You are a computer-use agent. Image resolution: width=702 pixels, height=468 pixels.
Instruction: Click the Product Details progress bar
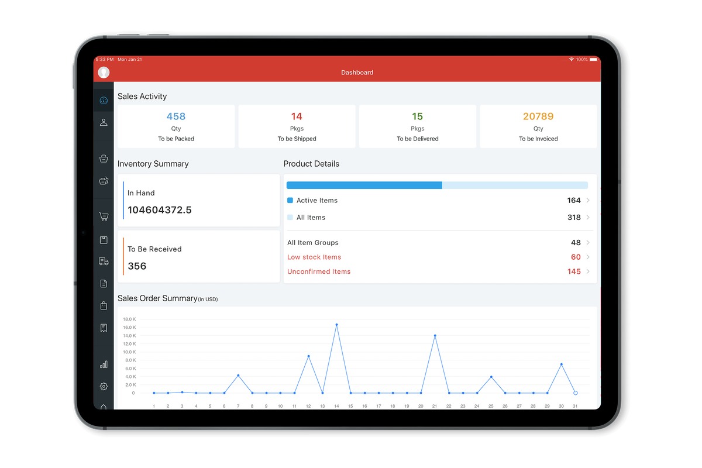click(437, 185)
